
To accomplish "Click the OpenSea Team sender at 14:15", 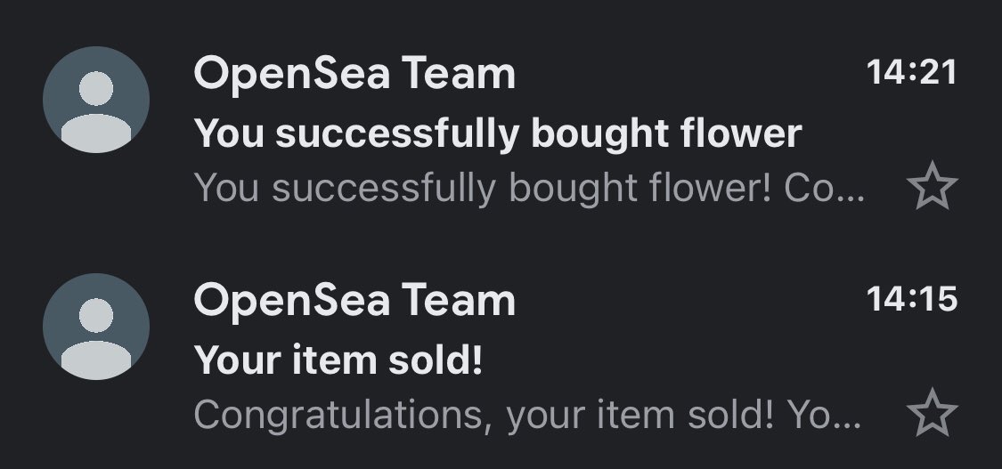I will click(354, 301).
